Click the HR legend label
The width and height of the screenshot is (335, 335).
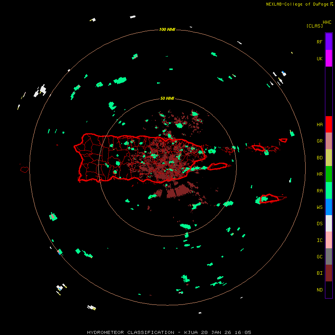pyautogui.click(x=319, y=174)
